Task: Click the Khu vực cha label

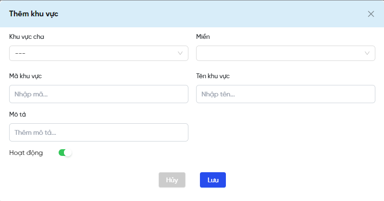Action: pyautogui.click(x=27, y=36)
